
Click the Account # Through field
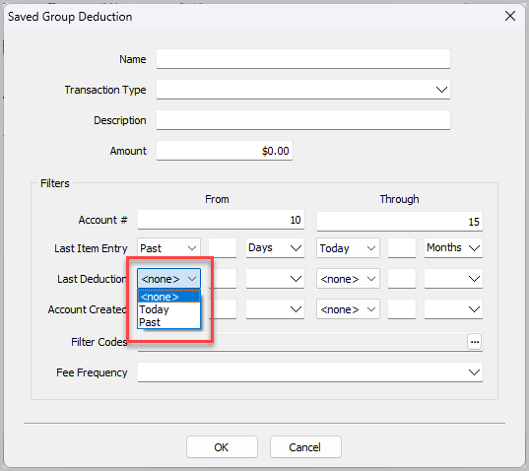[x=399, y=222]
